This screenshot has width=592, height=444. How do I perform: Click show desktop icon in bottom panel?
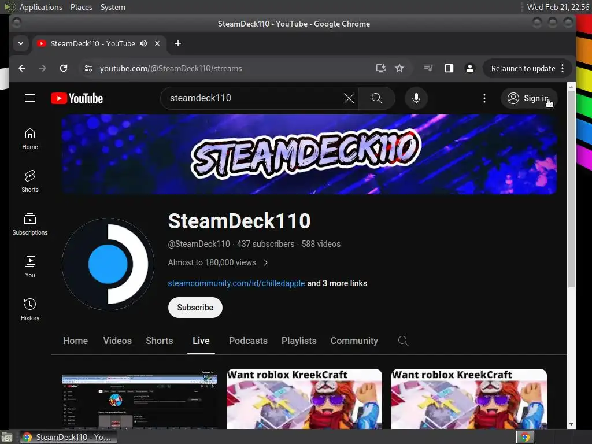(7, 437)
